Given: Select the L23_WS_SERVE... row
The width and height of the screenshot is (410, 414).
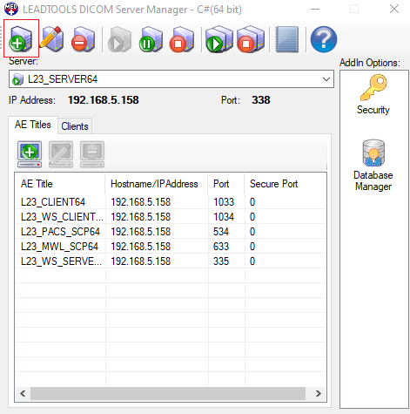Looking at the screenshot, I should [x=171, y=261].
